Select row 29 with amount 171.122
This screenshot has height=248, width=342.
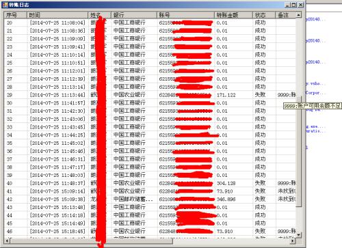click(150, 95)
